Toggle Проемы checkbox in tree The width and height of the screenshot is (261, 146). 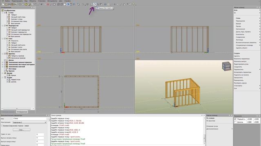tap(5, 54)
